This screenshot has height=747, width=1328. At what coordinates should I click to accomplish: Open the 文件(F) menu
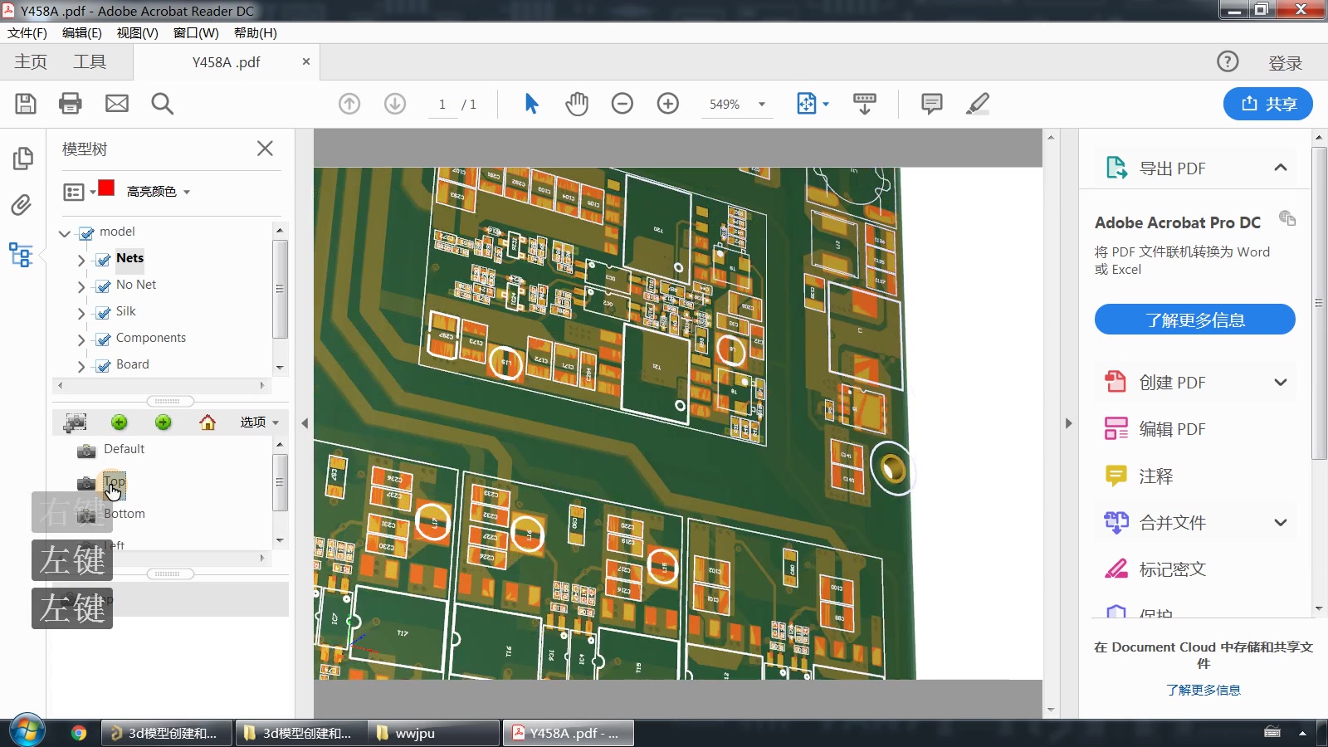point(27,33)
